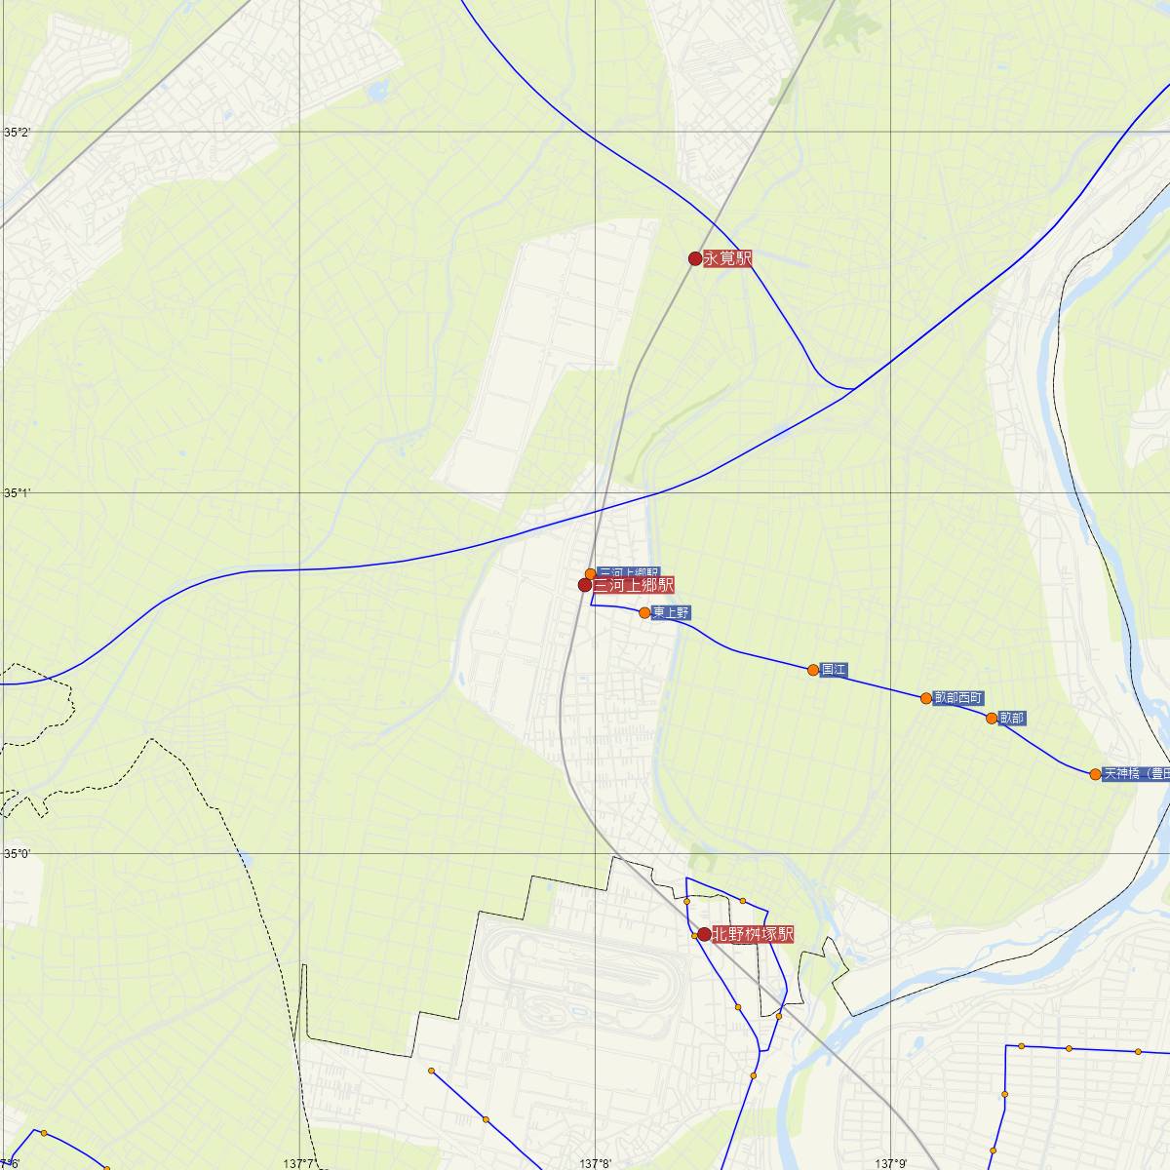This screenshot has height=1170, width=1170.
Task: Click the orange 国江 bus stop marker
Action: [x=813, y=670]
